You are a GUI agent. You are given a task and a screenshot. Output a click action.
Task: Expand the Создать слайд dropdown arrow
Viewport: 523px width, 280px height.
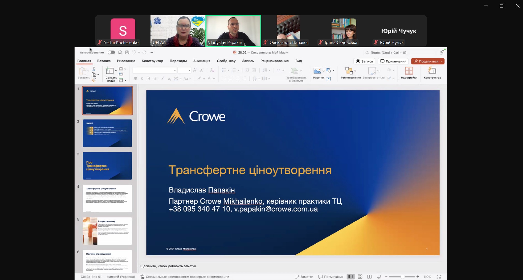pos(116,71)
